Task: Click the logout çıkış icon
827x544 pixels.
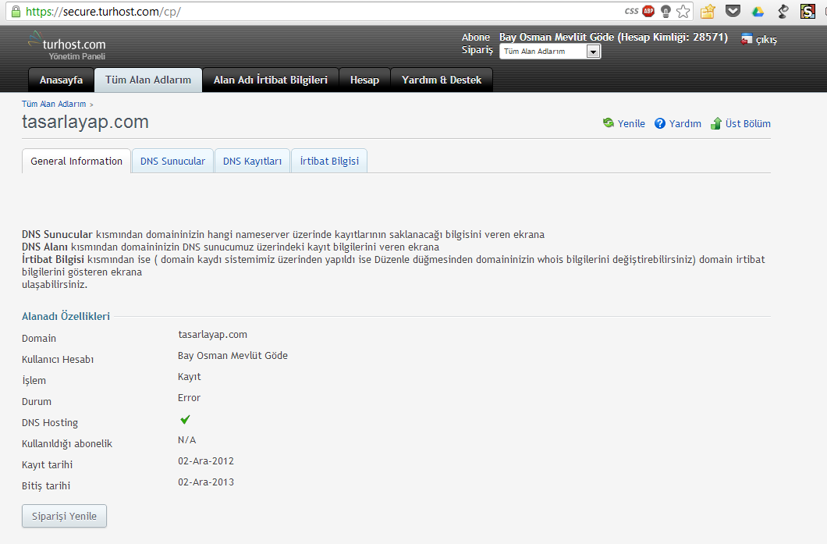Action: coord(747,39)
